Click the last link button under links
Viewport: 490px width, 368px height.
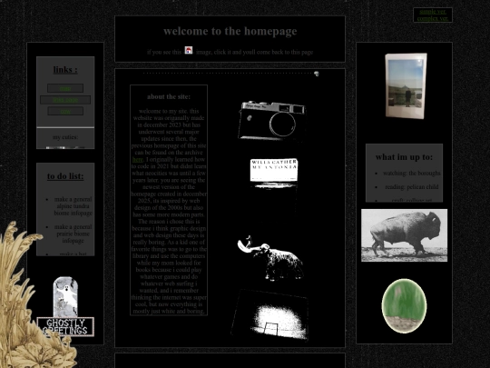click(65, 111)
